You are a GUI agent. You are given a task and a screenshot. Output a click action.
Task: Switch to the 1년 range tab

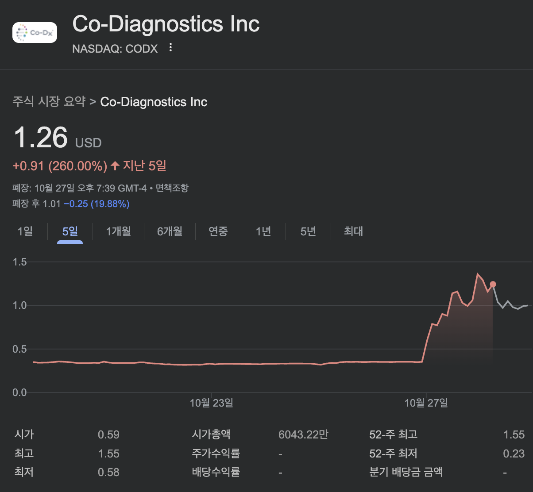click(x=263, y=231)
